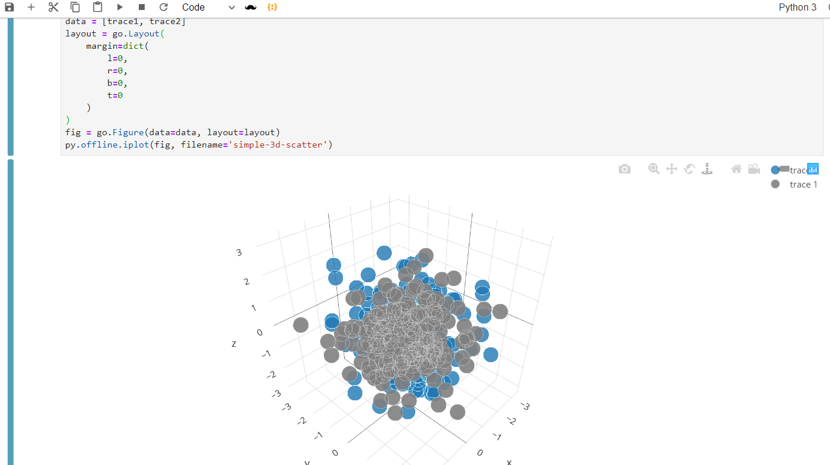This screenshot has width=830, height=465.
Task: Enable orbital rotation mode
Action: click(689, 169)
